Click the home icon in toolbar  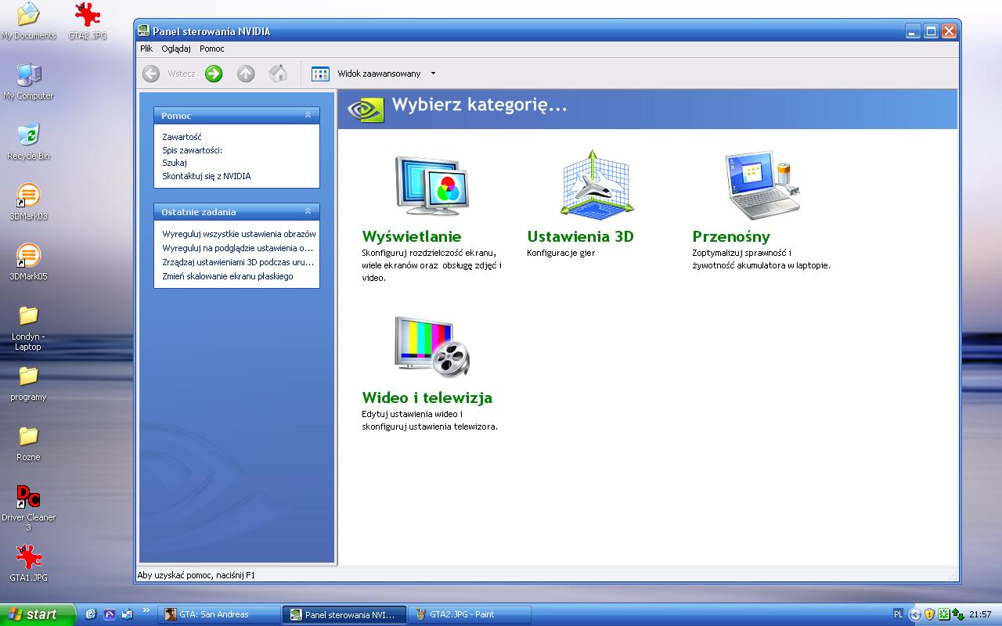click(278, 74)
